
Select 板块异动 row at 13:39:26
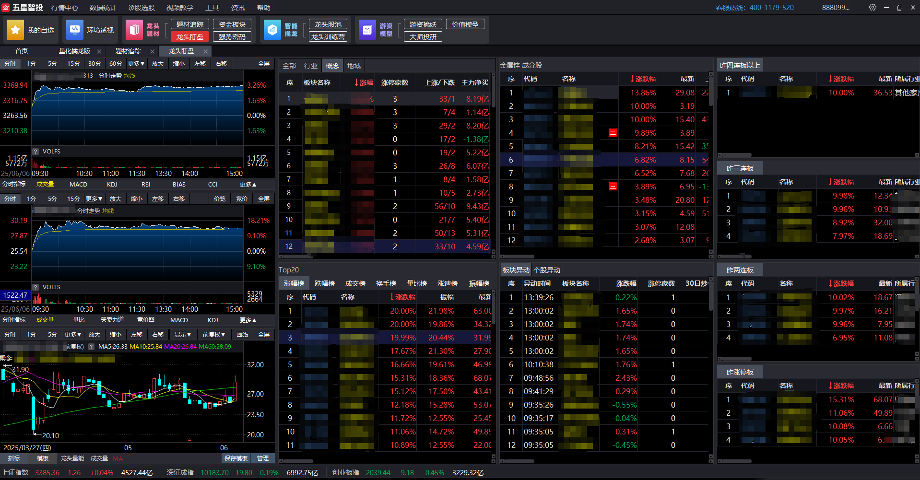(x=604, y=297)
